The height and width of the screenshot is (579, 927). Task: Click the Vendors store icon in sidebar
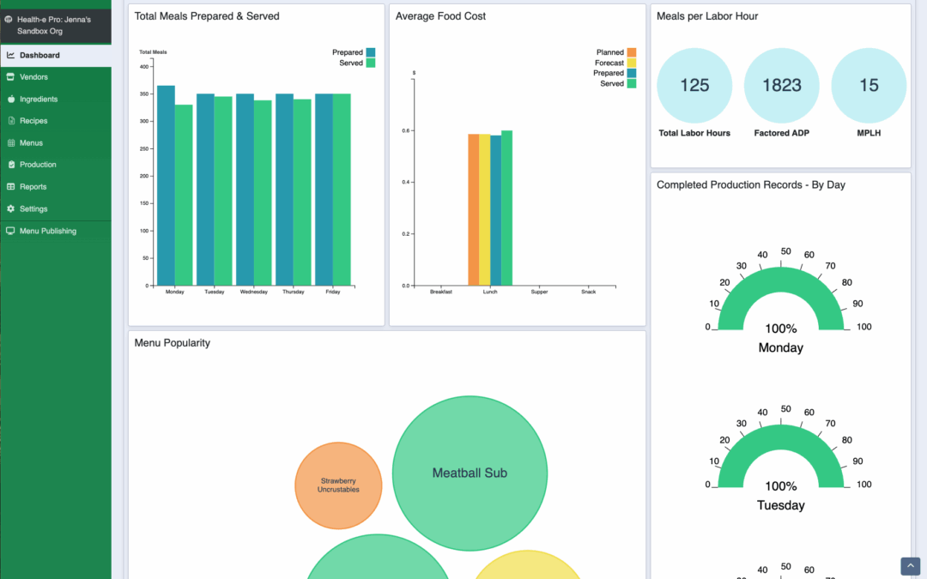point(11,77)
